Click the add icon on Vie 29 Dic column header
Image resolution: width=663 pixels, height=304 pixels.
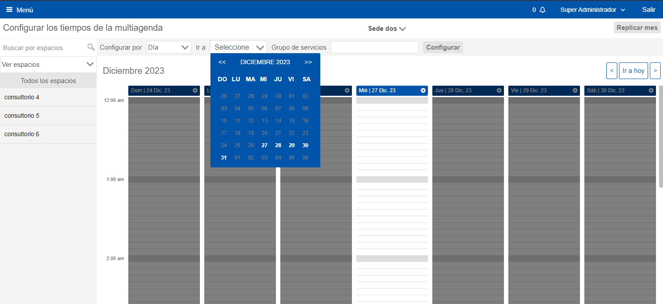(x=574, y=90)
